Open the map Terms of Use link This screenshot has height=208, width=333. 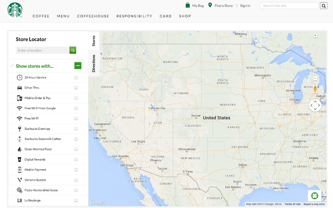(293, 204)
